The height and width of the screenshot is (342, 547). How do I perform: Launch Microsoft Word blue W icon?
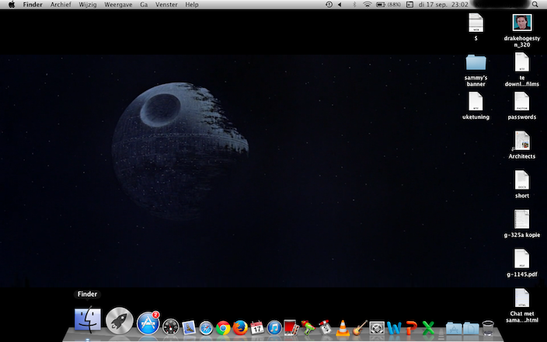pyautogui.click(x=394, y=328)
